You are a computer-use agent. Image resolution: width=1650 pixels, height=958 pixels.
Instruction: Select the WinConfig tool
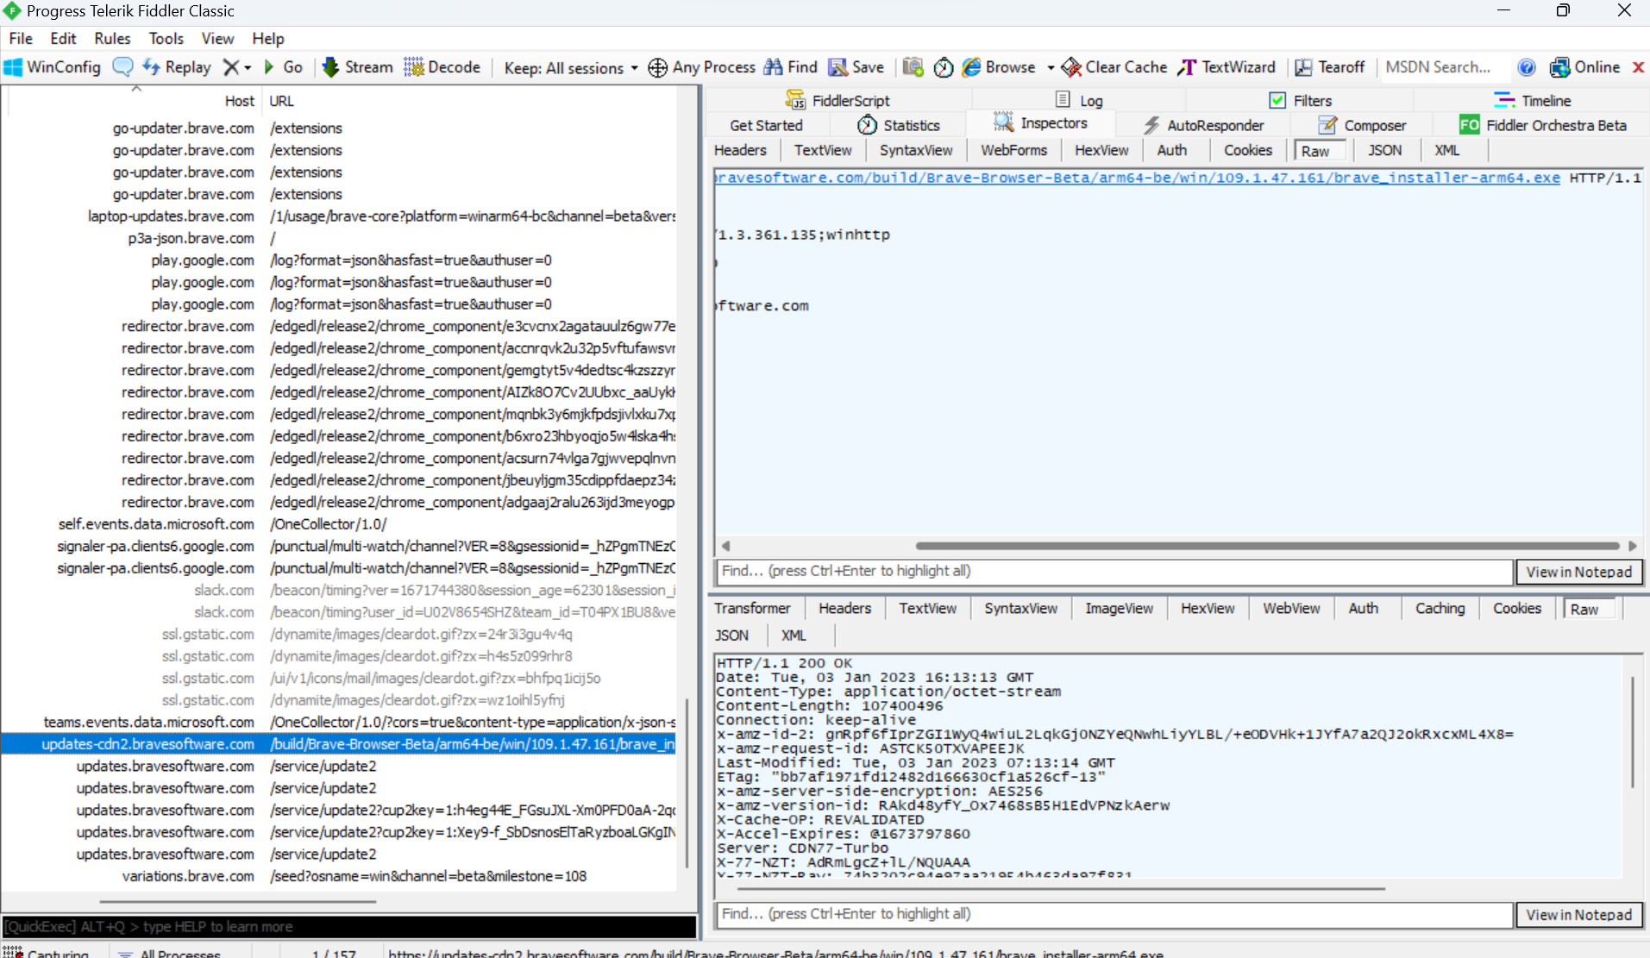[x=52, y=66]
